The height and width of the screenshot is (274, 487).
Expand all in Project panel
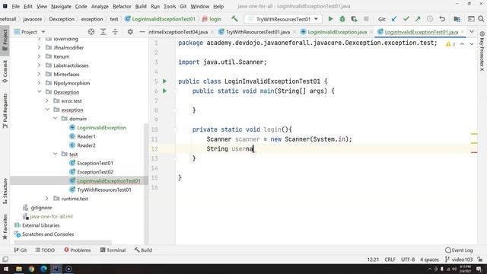point(103,32)
